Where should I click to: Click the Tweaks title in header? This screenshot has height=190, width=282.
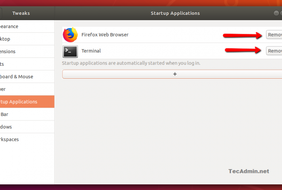point(21,13)
